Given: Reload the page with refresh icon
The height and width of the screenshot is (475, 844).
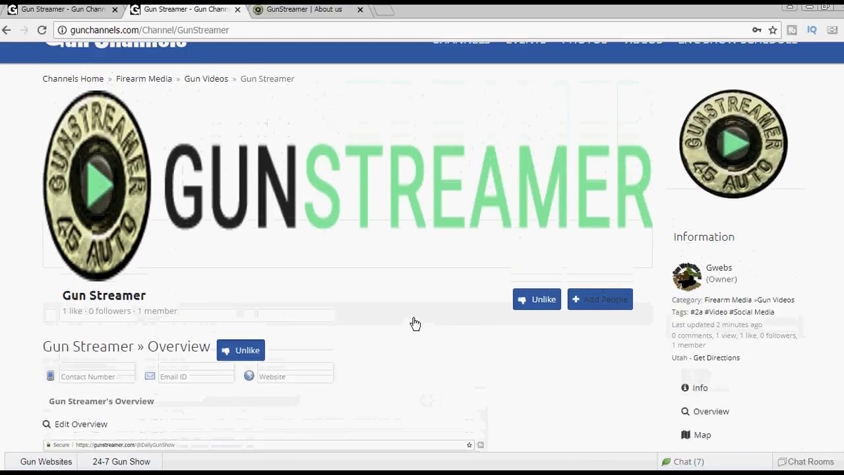Looking at the screenshot, I should click(x=42, y=30).
